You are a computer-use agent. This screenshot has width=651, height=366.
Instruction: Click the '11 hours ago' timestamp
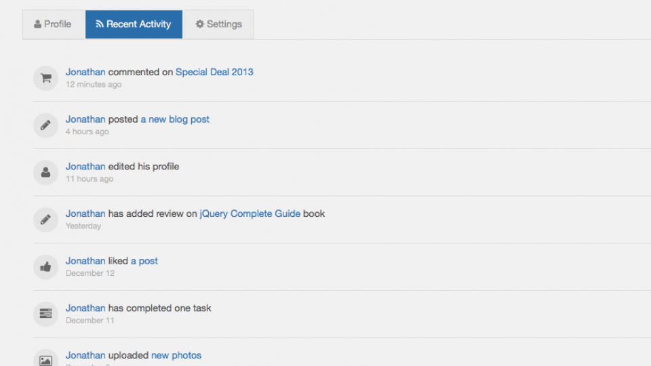coord(90,179)
